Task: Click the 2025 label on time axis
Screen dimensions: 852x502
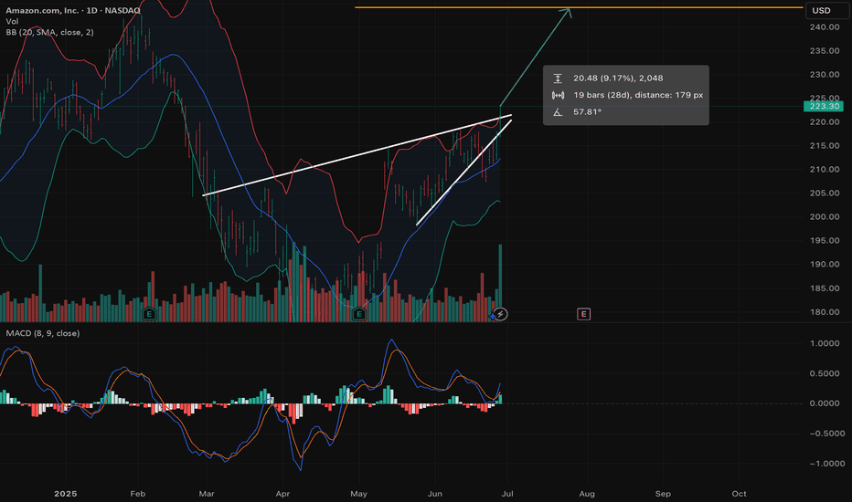Action: point(66,494)
